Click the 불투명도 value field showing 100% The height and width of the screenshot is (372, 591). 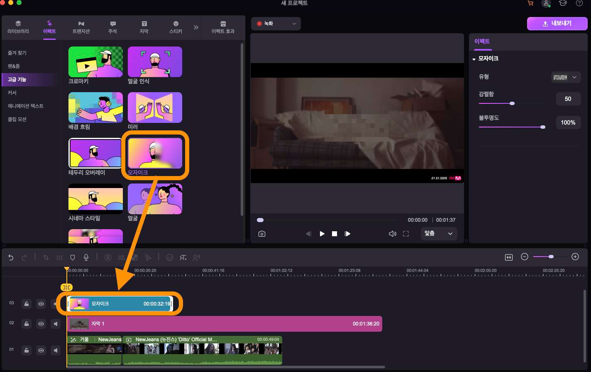[568, 122]
